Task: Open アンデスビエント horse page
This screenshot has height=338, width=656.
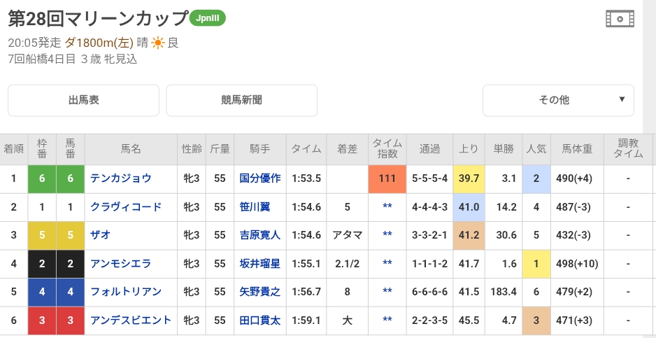Action: pyautogui.click(x=131, y=321)
